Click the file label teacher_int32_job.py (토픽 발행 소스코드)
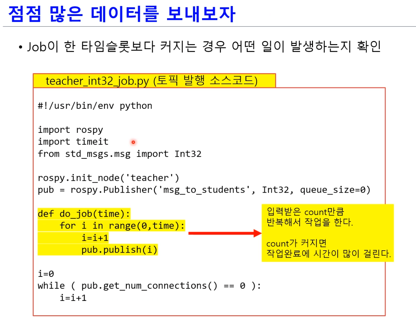Image resolution: width=416 pixels, height=322 pixels. [152, 81]
